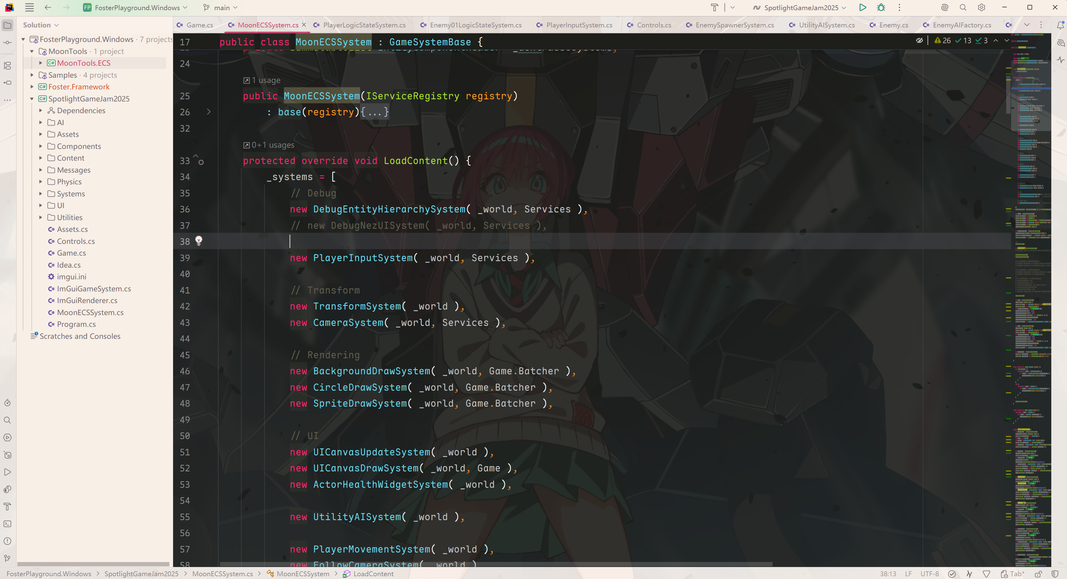
Task: Open Search Everywhere magnifier icon
Action: pos(963,7)
